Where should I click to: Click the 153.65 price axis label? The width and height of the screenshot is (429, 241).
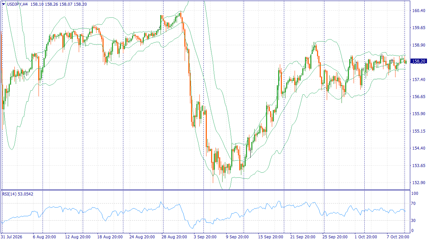418,165
